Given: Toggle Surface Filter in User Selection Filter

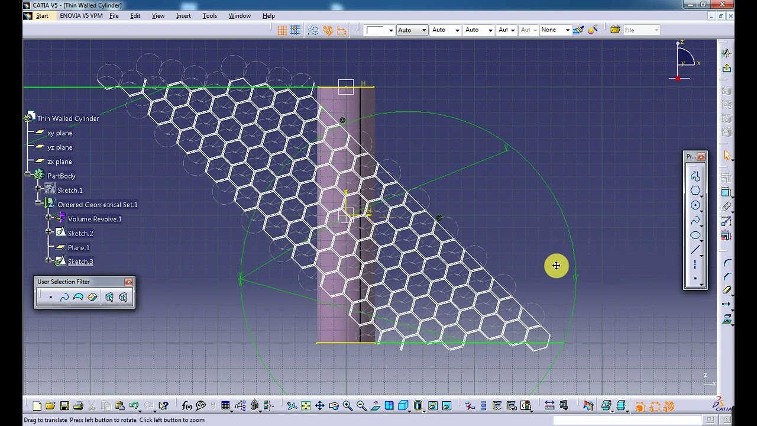Looking at the screenshot, I should [78, 298].
